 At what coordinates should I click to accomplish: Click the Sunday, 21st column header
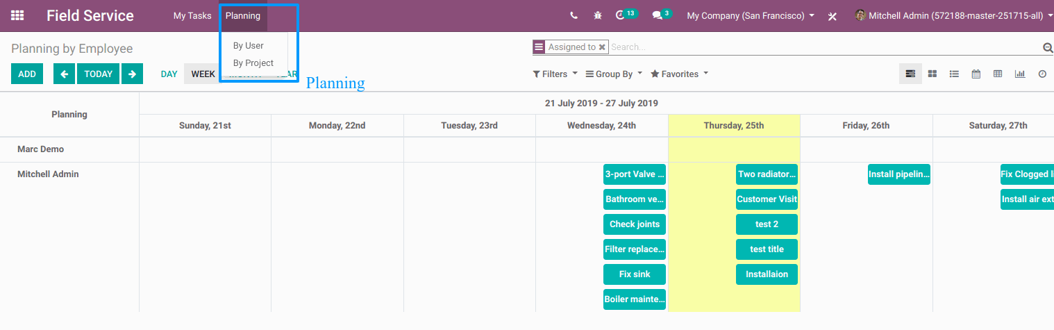(205, 126)
